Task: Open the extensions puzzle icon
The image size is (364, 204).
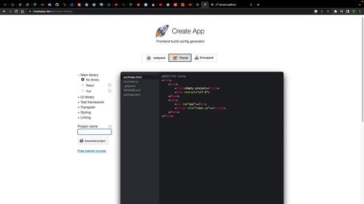Action: coord(336,11)
